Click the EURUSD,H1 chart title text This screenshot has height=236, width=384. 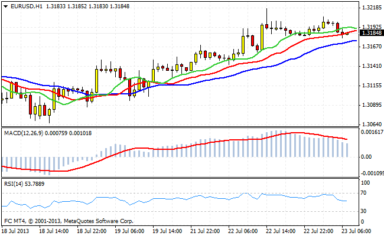(x=27, y=6)
